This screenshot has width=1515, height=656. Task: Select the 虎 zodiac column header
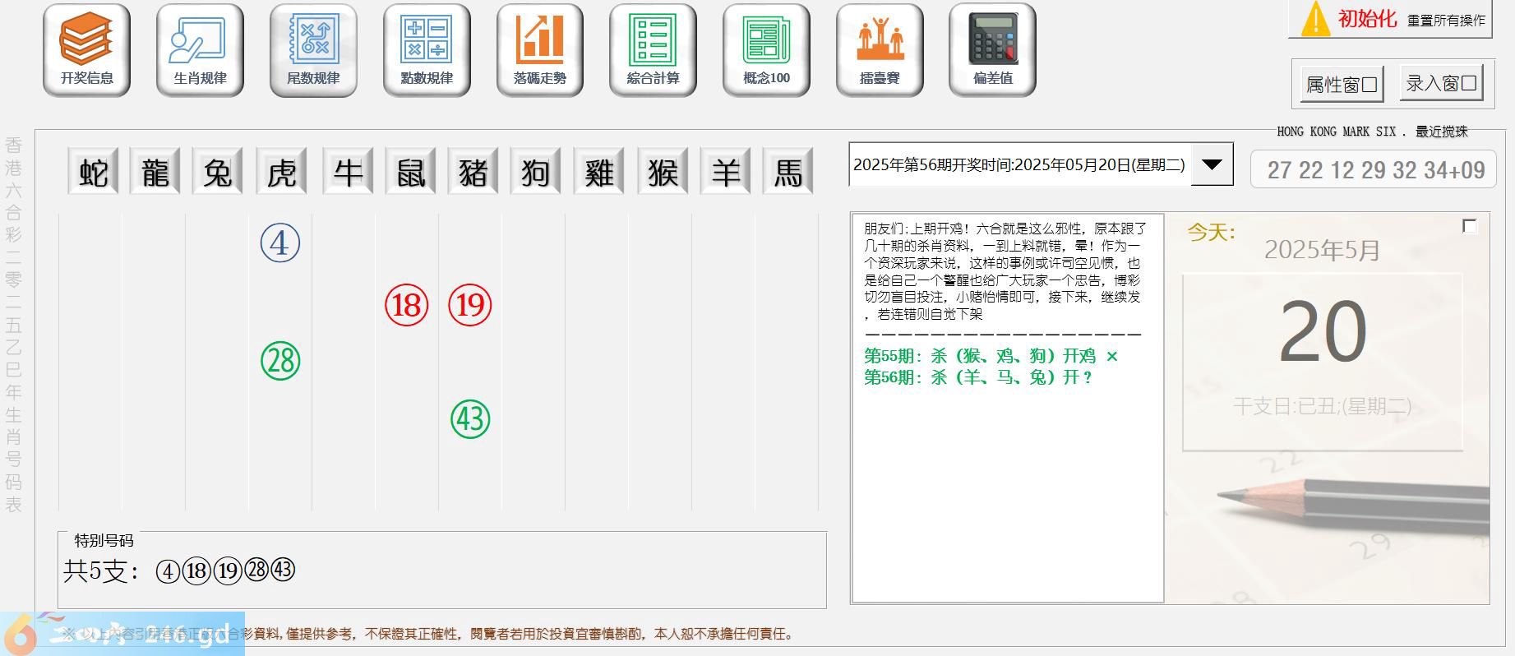281,172
